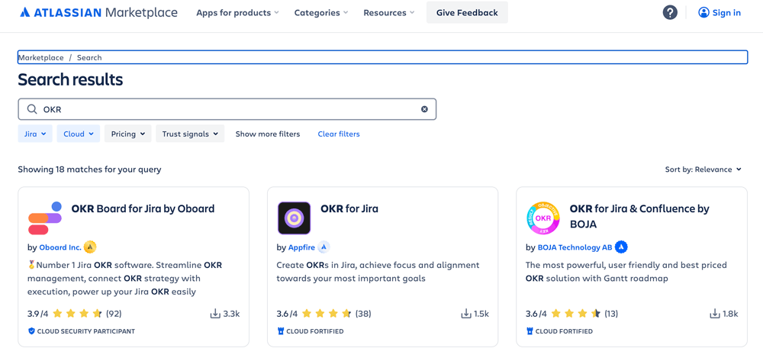Viewport: 763px width, 358px height.
Task: Click the Atlassian Marketplace logo
Action: coord(98,13)
